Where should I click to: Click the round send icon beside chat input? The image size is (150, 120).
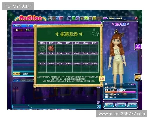click(98, 107)
